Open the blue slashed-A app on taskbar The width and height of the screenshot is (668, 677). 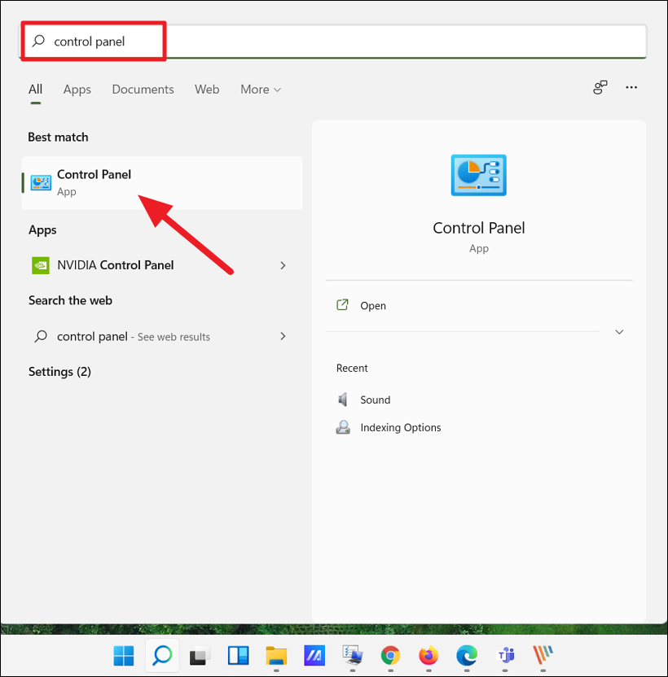coord(314,656)
